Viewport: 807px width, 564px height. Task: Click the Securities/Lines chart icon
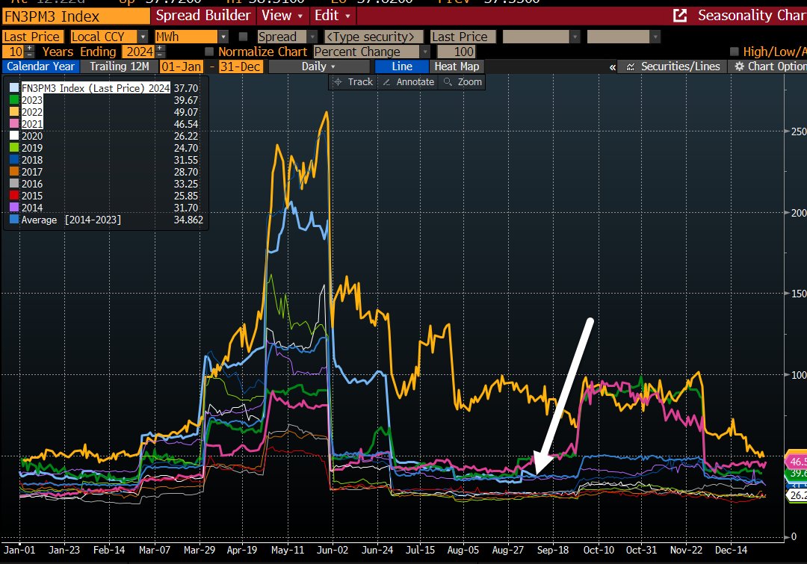(x=631, y=67)
